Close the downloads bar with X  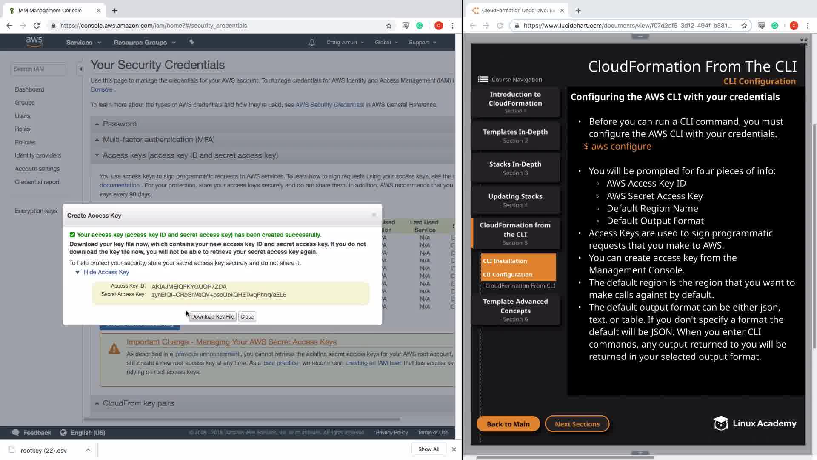click(x=454, y=449)
